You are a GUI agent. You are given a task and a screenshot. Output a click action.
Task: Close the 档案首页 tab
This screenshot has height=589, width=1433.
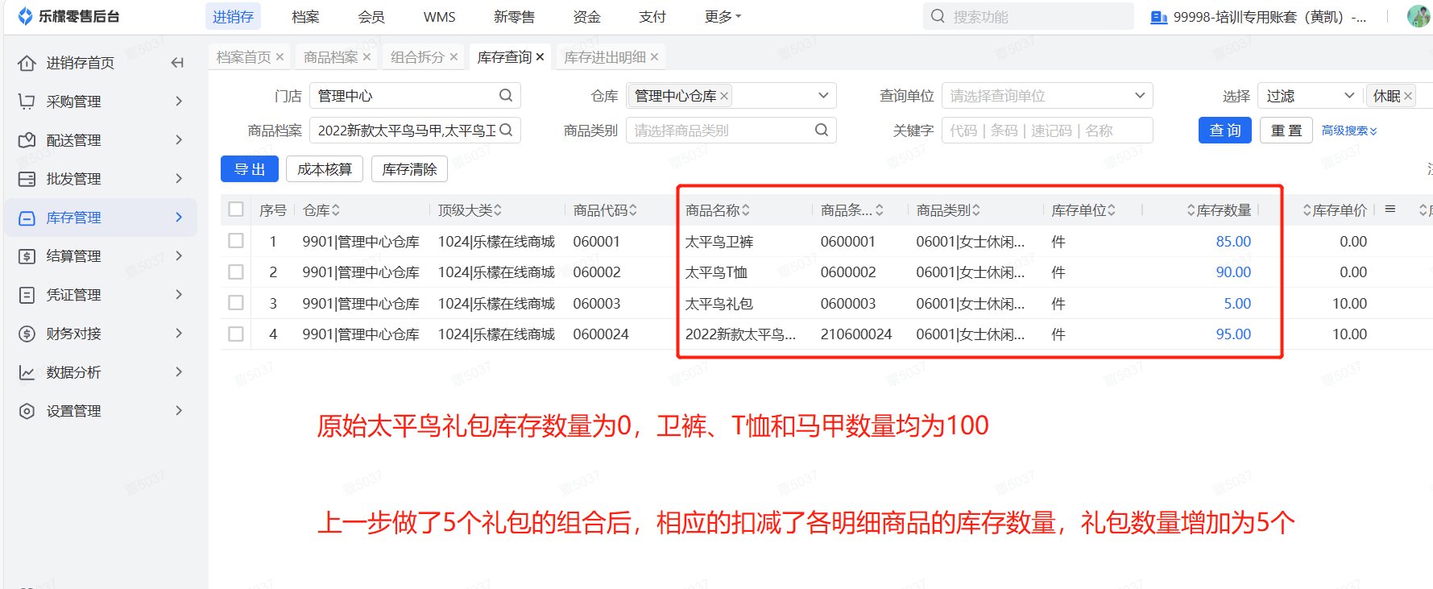280,56
